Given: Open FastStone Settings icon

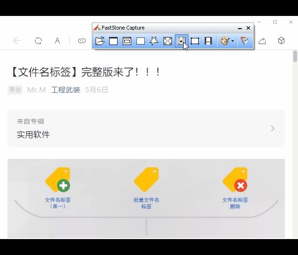Looking at the screenshot, I should 245,41.
